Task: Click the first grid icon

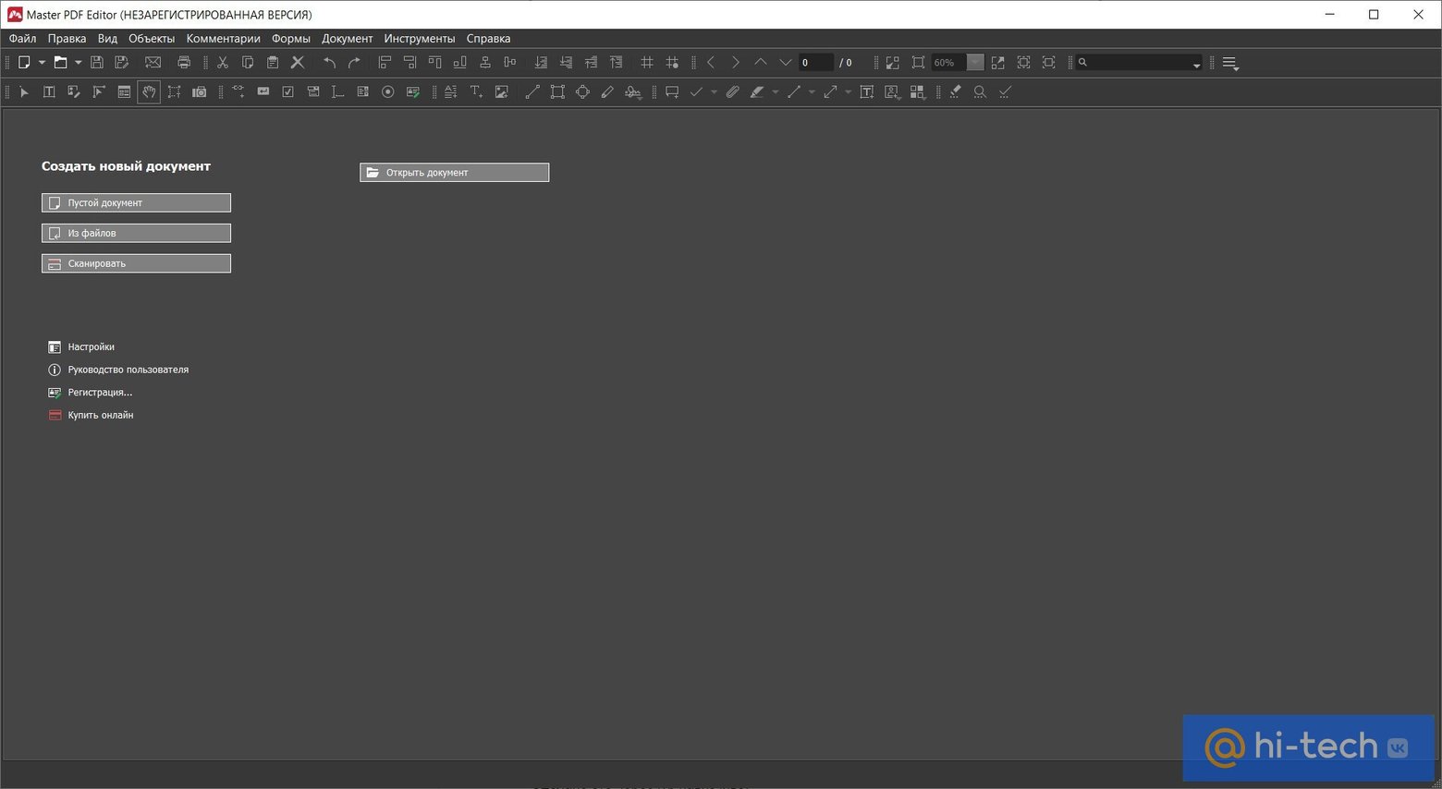Action: pyautogui.click(x=647, y=63)
